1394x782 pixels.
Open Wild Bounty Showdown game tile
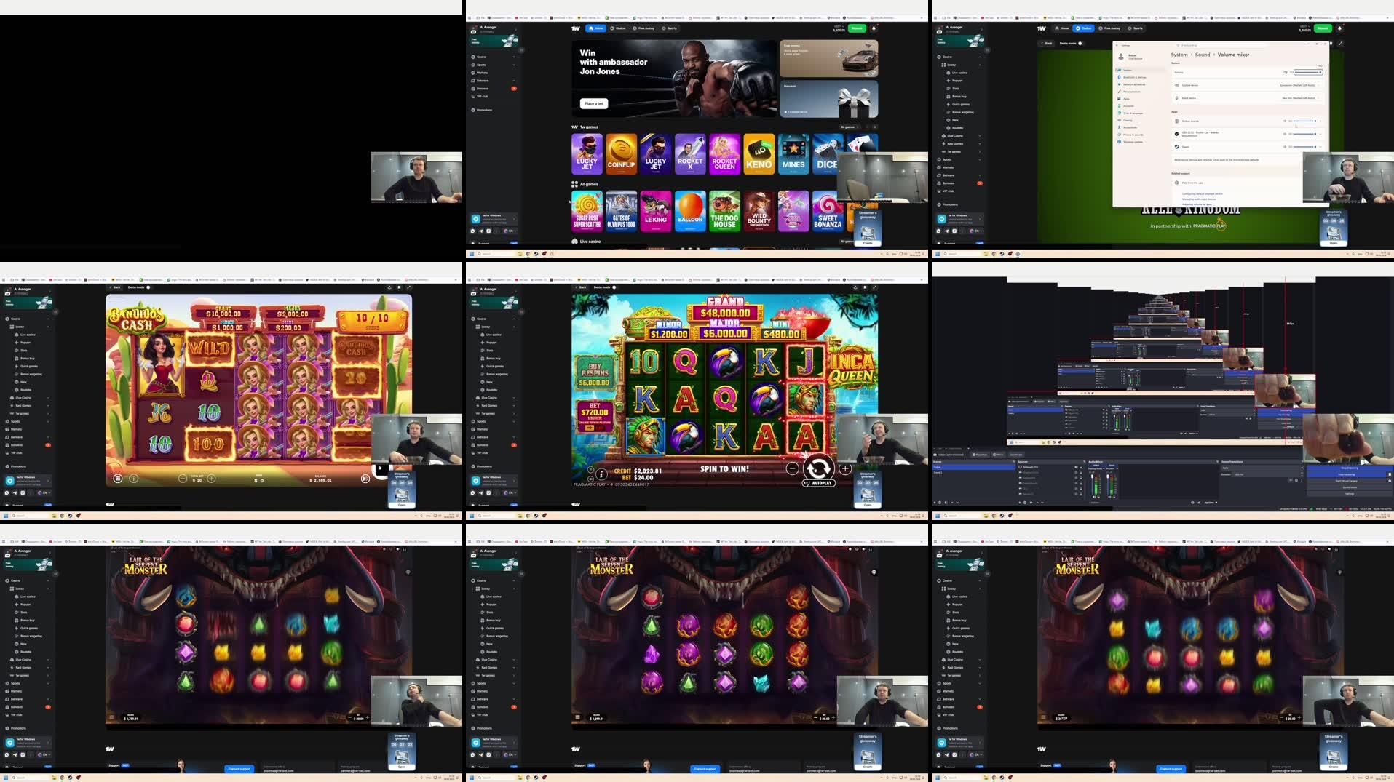click(x=759, y=211)
